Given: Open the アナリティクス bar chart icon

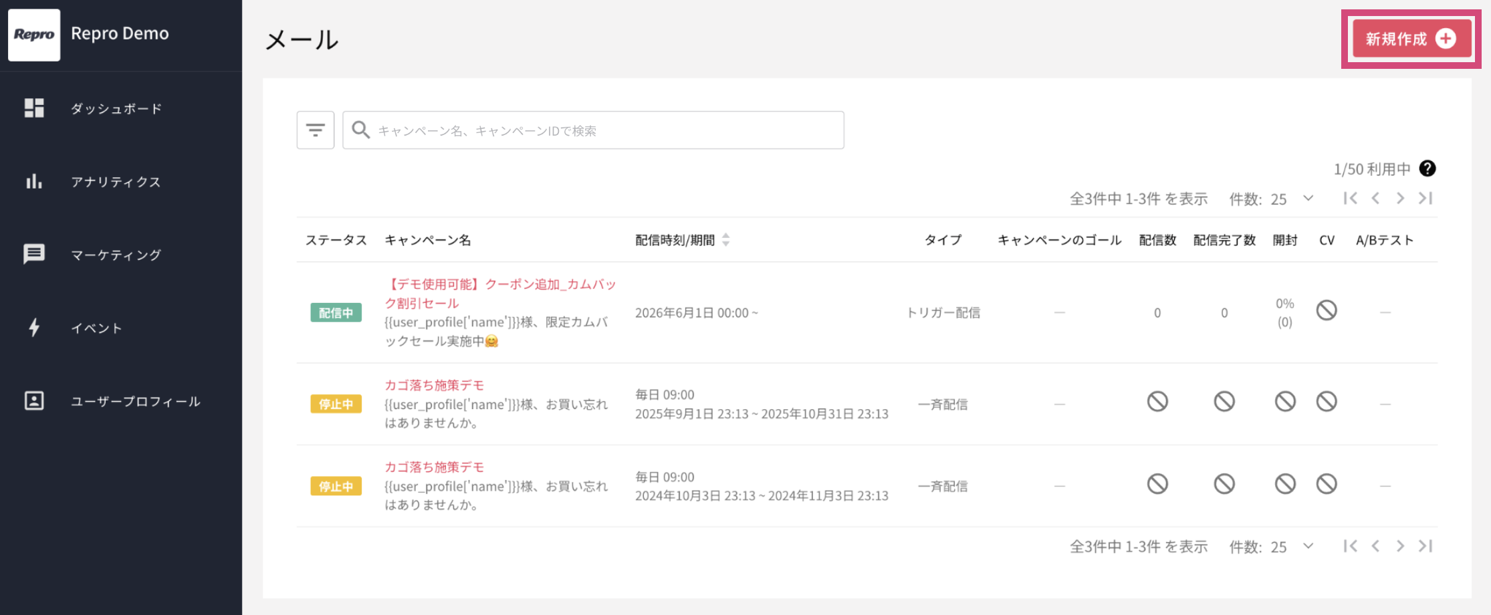Looking at the screenshot, I should (x=34, y=180).
